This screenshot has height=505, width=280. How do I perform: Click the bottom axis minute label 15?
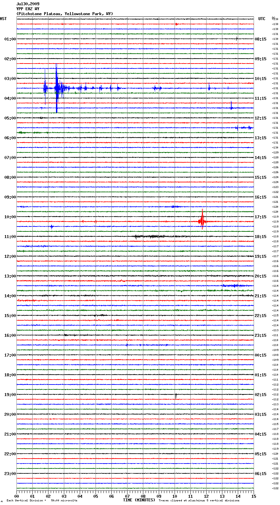pos(254,496)
